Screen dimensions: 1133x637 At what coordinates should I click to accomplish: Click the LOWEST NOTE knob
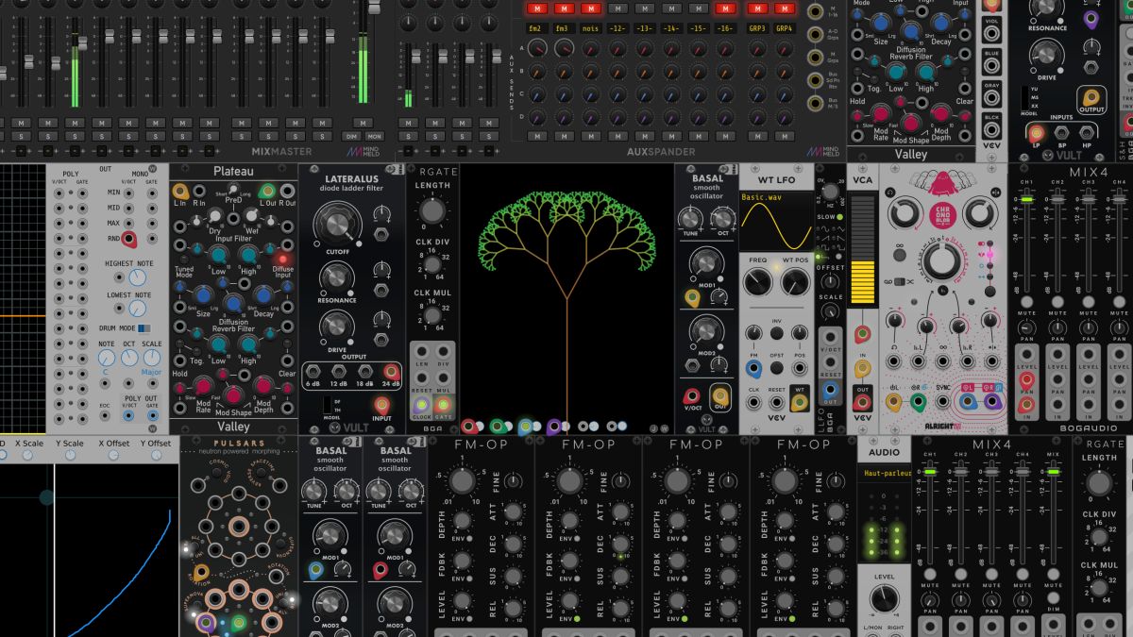(138, 310)
